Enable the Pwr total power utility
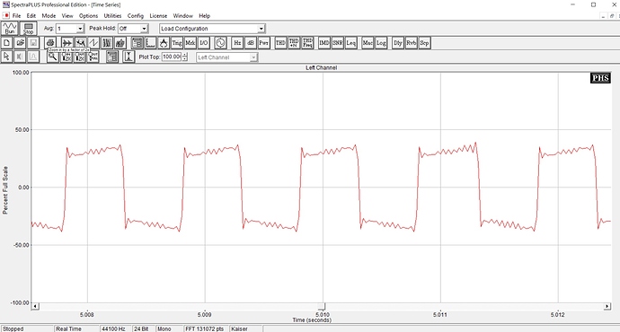This screenshot has width=620, height=332. (x=264, y=43)
